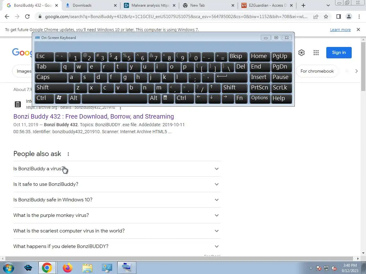Click the Enter arrow key on keyboard
Viewport: 366px width, 274px height.
(231, 78)
